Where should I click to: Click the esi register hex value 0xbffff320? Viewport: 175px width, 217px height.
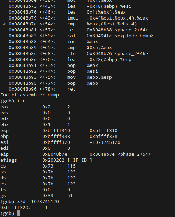coord(56,142)
